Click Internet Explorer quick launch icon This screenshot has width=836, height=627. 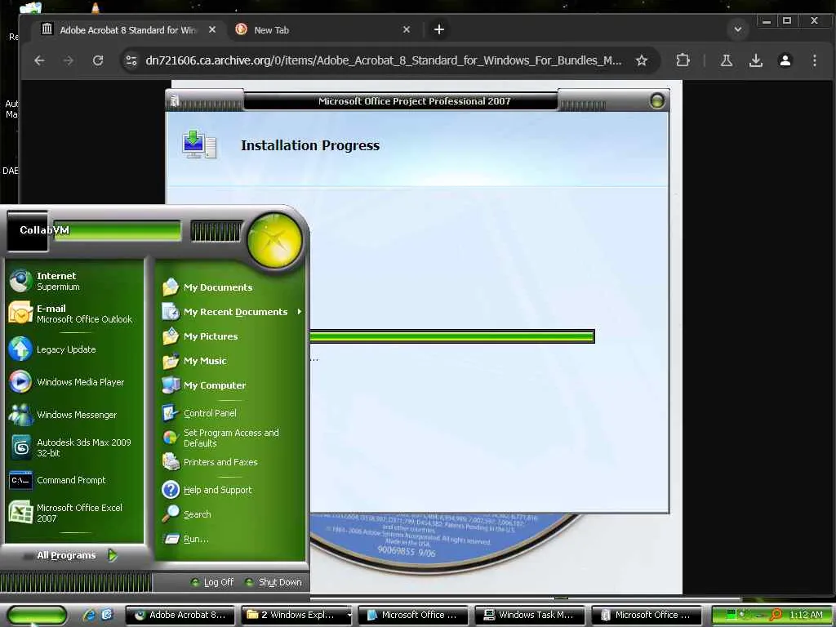pyautogui.click(x=88, y=615)
